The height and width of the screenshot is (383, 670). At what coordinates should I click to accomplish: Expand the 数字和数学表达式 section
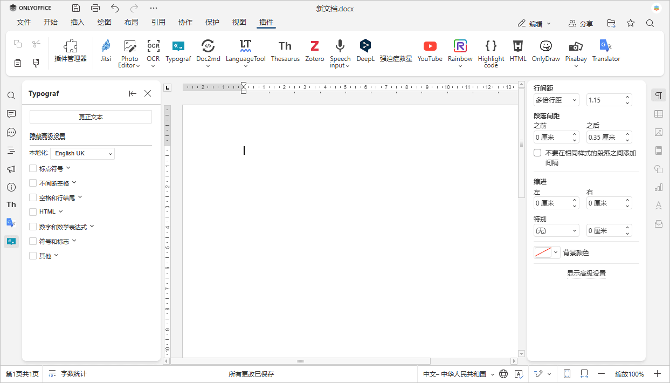point(92,227)
